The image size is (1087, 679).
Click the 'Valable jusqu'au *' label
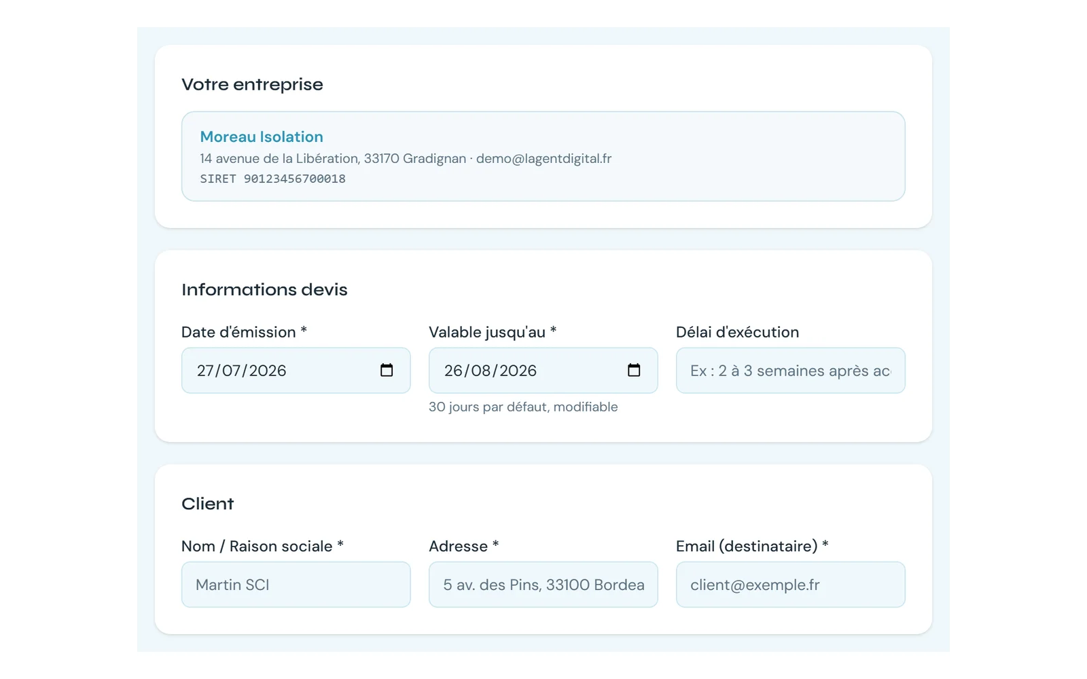point(493,332)
